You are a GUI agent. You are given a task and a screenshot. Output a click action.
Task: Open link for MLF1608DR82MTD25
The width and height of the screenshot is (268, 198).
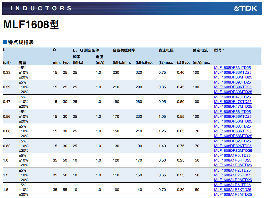pyautogui.click(x=233, y=150)
